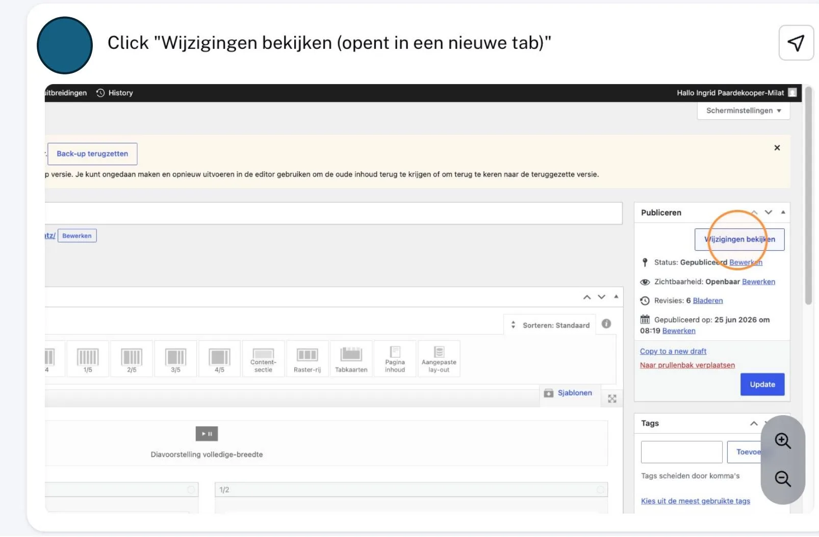Image resolution: width=819 pixels, height=537 pixels.
Task: Click the zoom out magnifier icon
Action: coord(783,479)
